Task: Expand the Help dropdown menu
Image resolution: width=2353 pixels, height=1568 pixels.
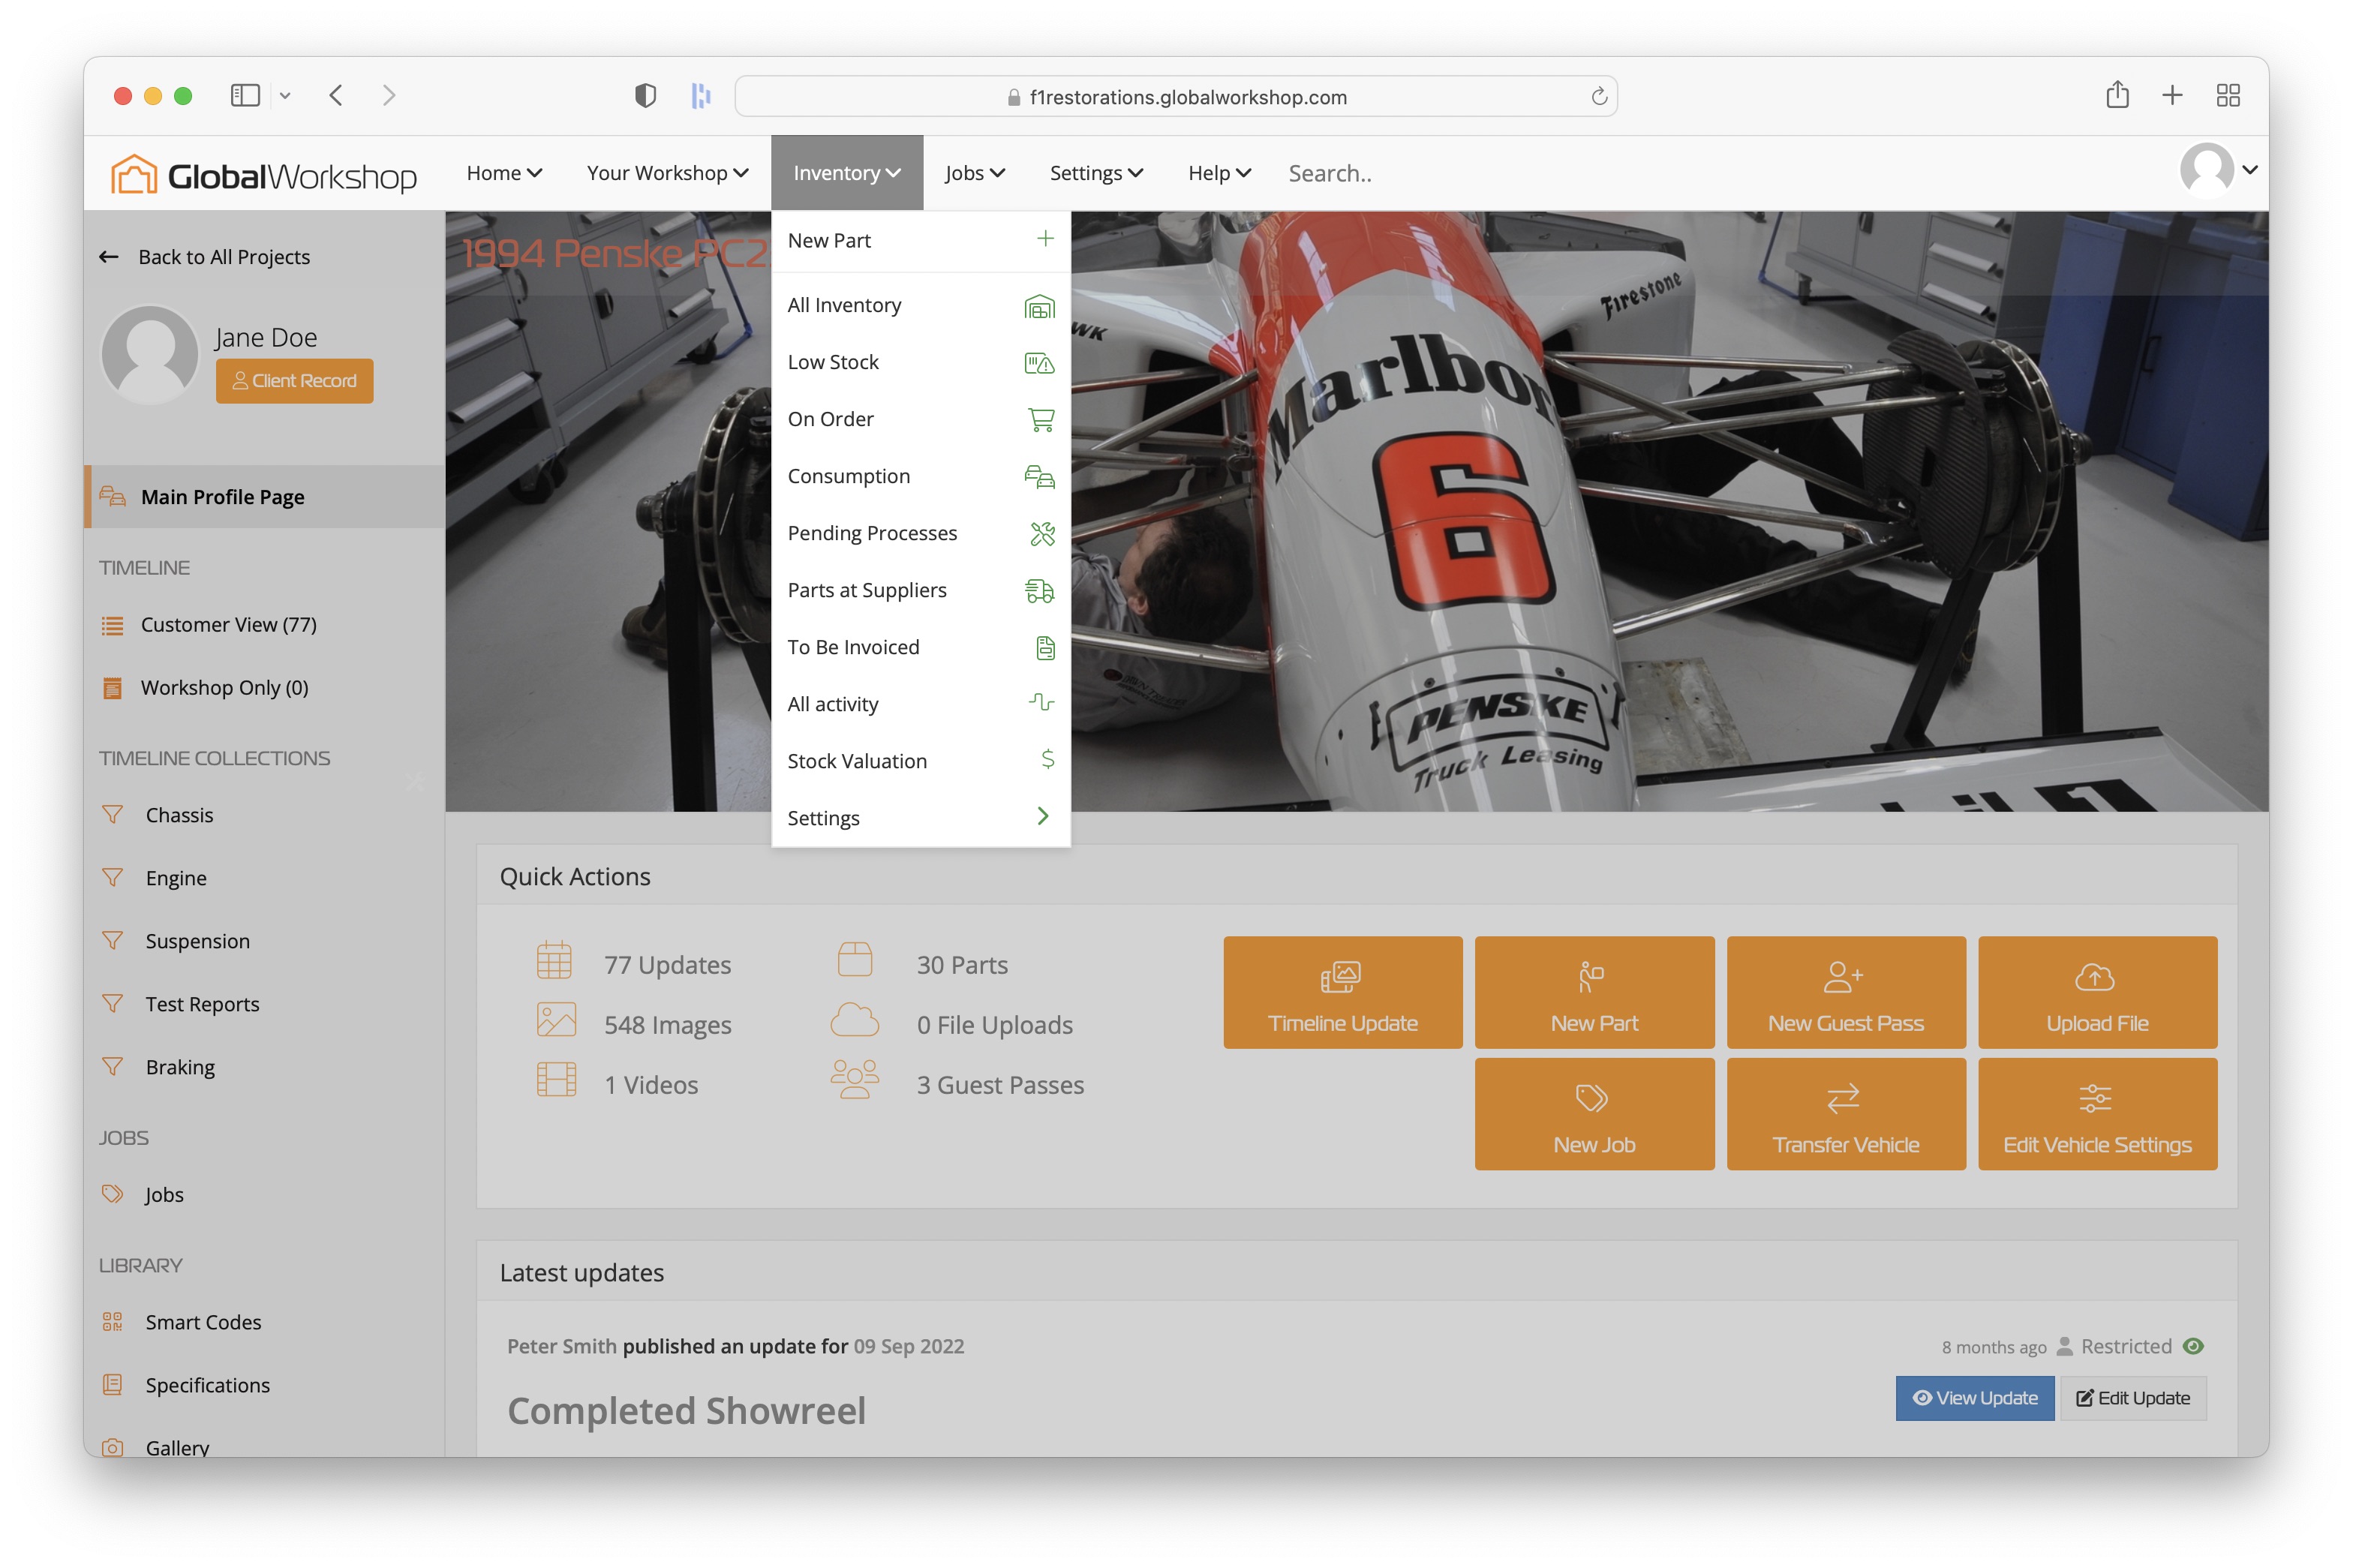Action: point(1219,173)
